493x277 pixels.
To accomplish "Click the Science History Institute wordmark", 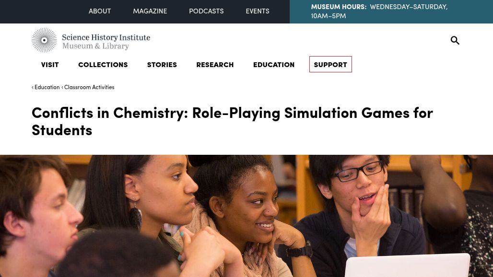I will point(106,42).
